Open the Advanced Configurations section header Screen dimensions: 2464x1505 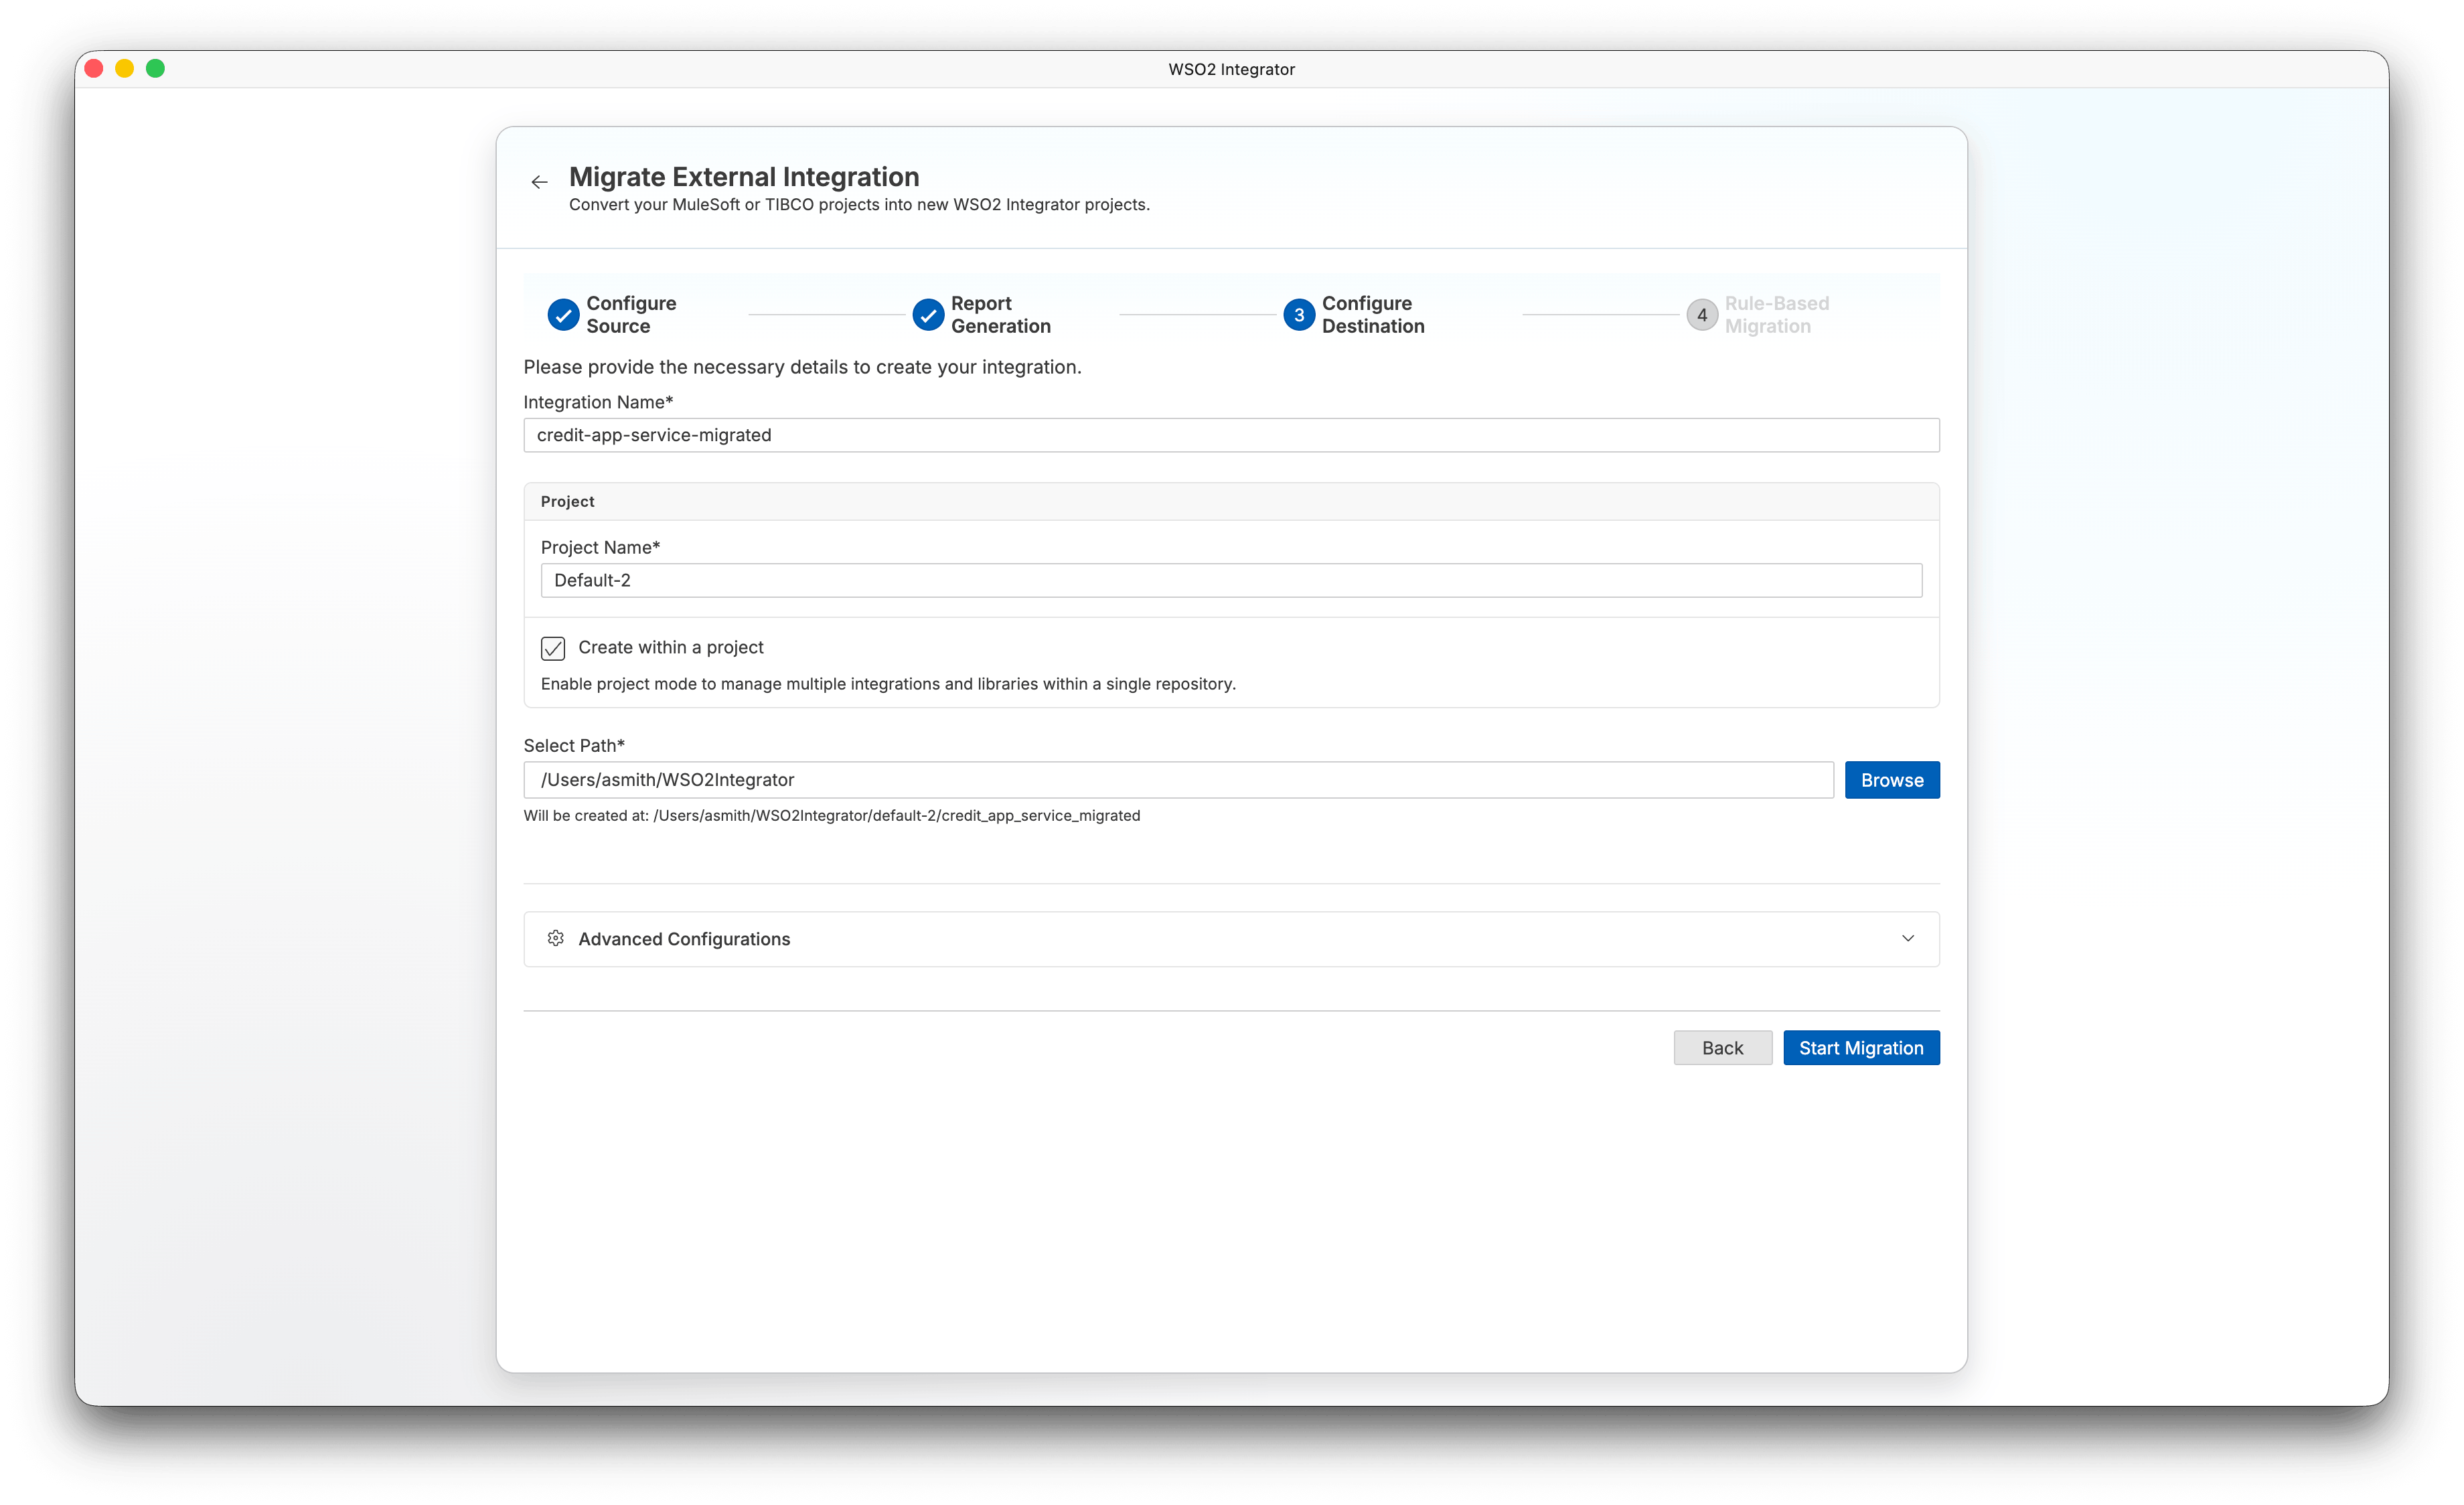1231,939
